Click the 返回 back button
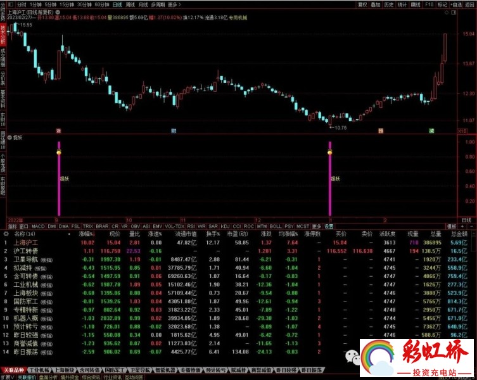The height and width of the screenshot is (380, 477). tap(469, 4)
